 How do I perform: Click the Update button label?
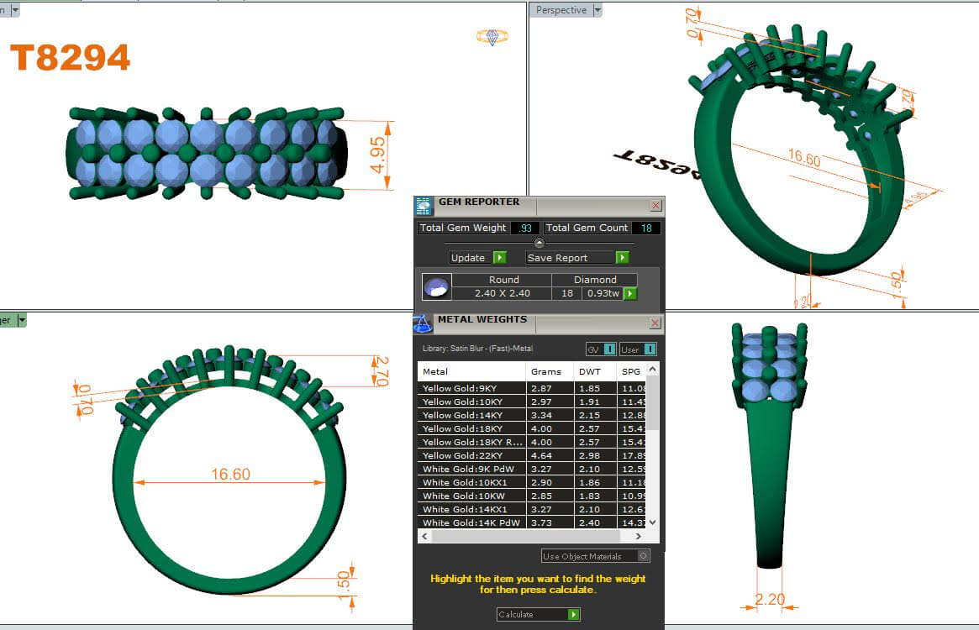tap(468, 258)
